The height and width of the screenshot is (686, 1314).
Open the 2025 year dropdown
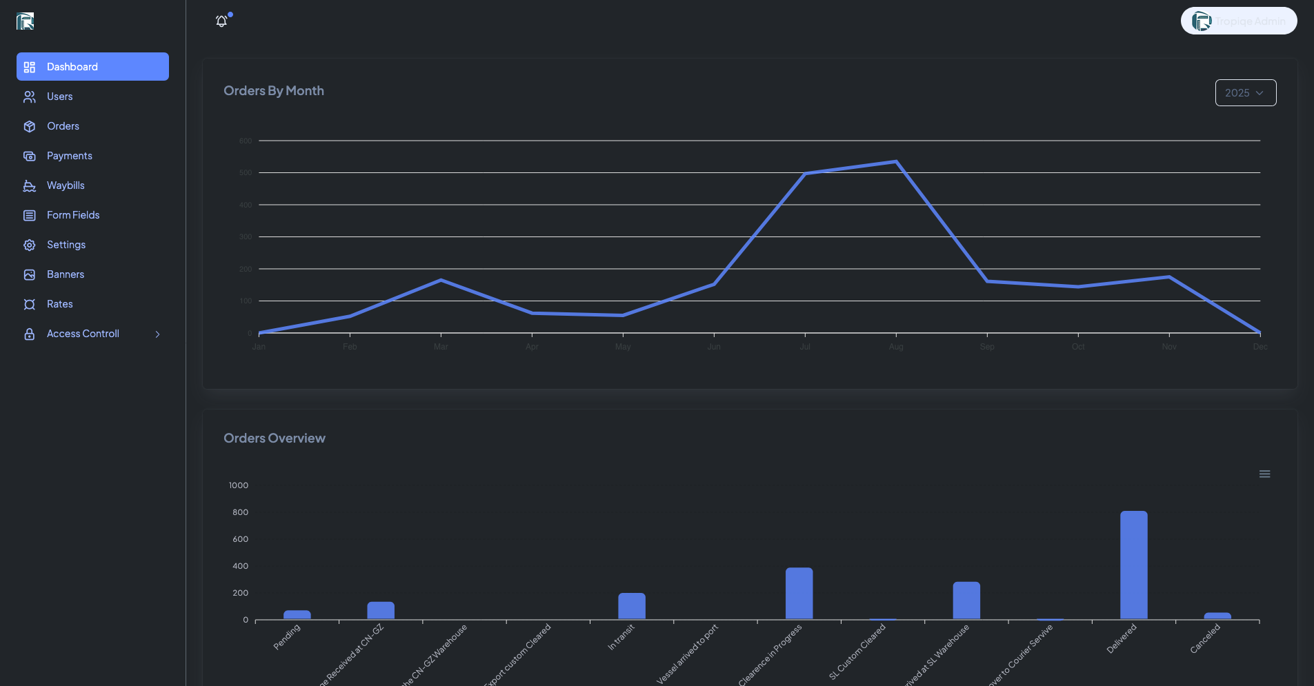pos(1245,93)
